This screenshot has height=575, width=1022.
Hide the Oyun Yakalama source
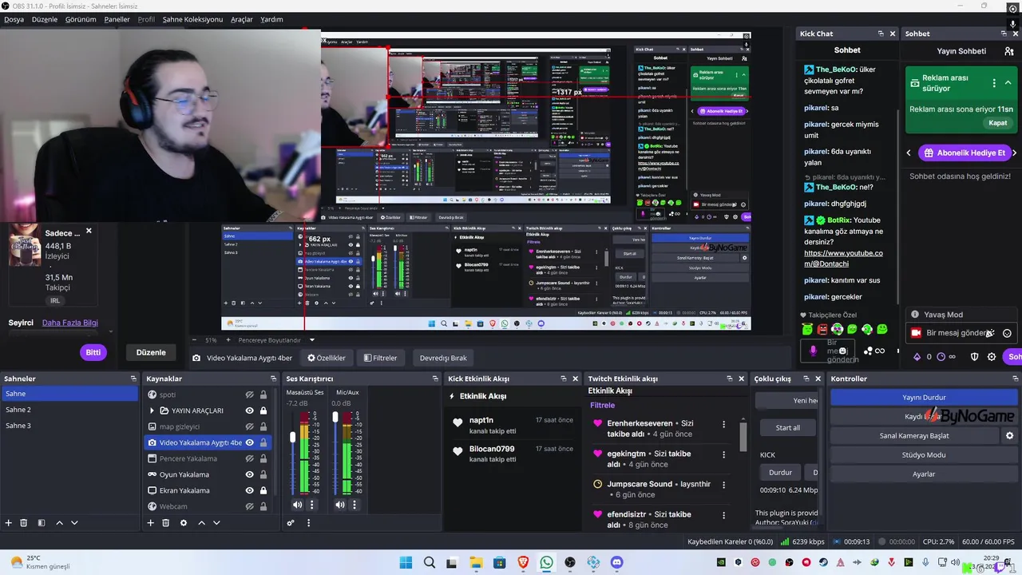250,474
